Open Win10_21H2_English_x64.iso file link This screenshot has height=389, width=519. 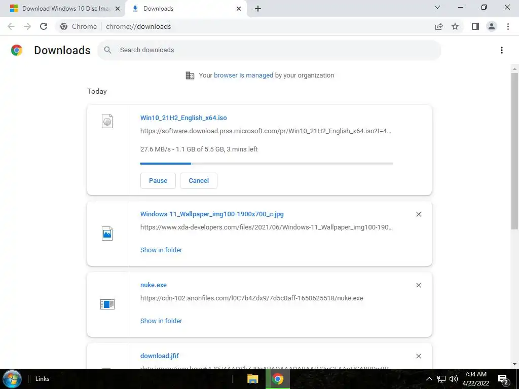183,118
